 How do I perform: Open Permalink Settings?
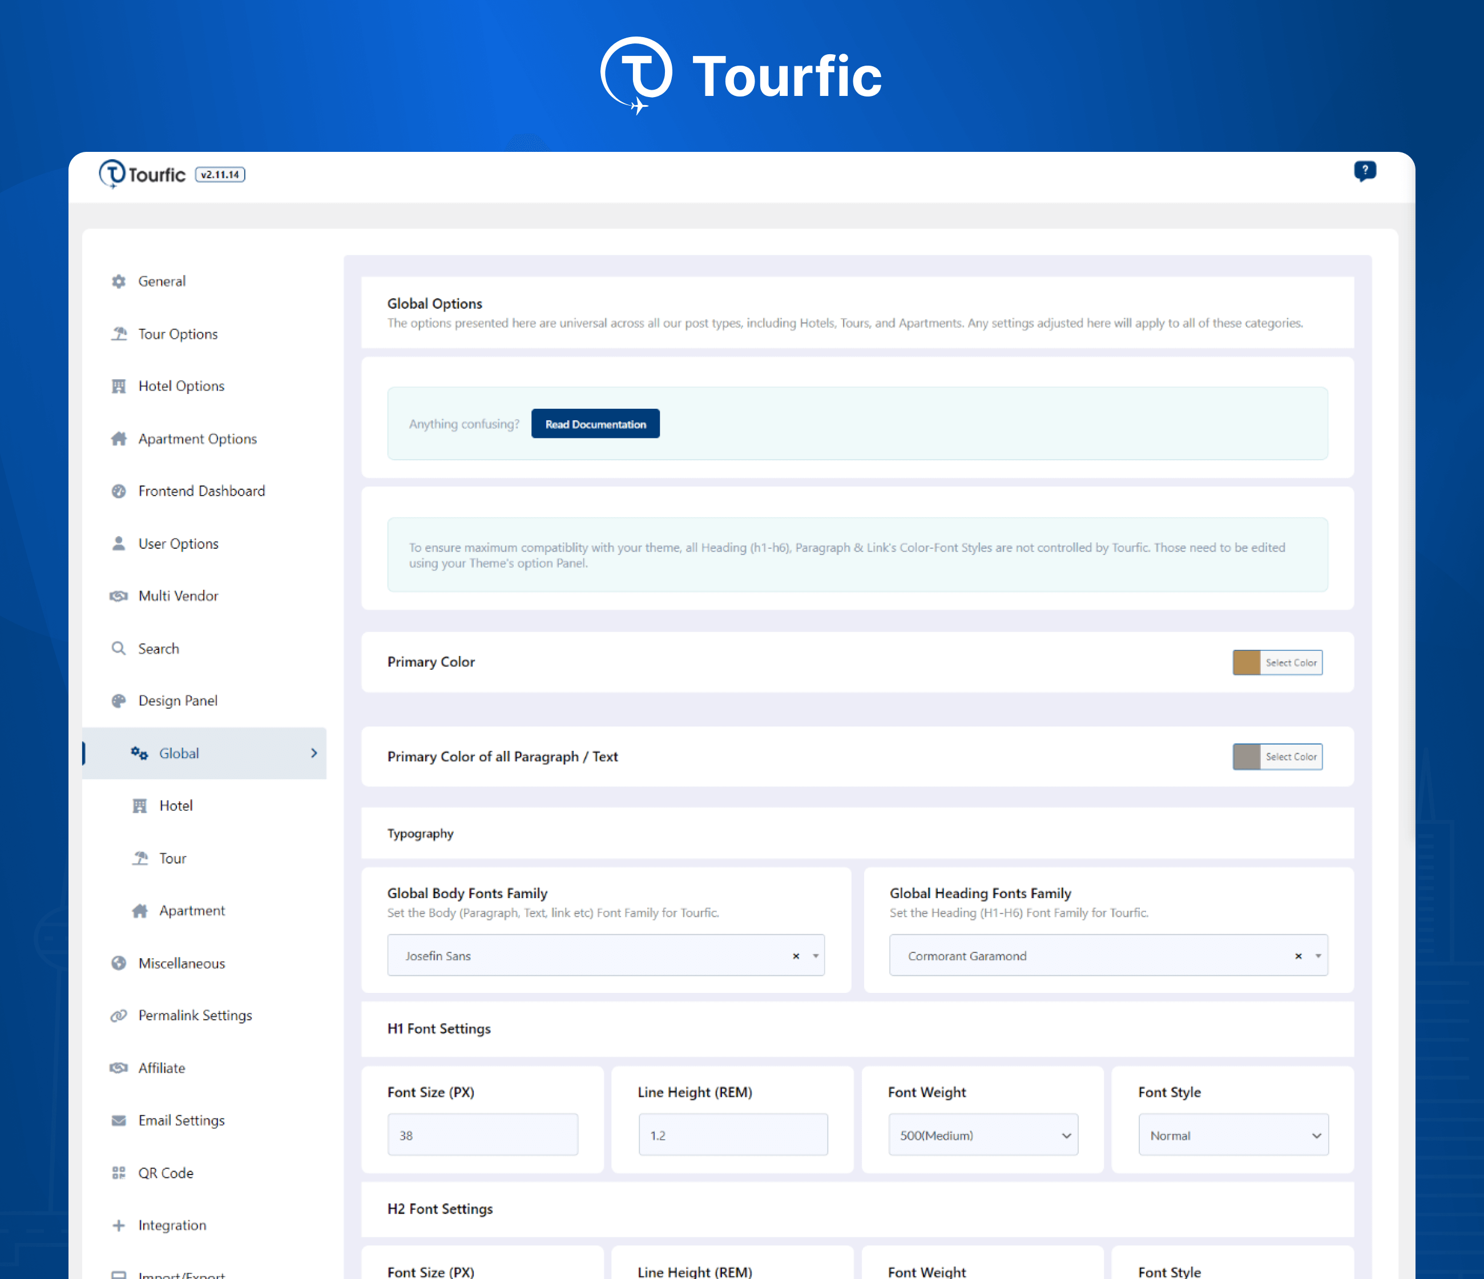pos(196,1015)
